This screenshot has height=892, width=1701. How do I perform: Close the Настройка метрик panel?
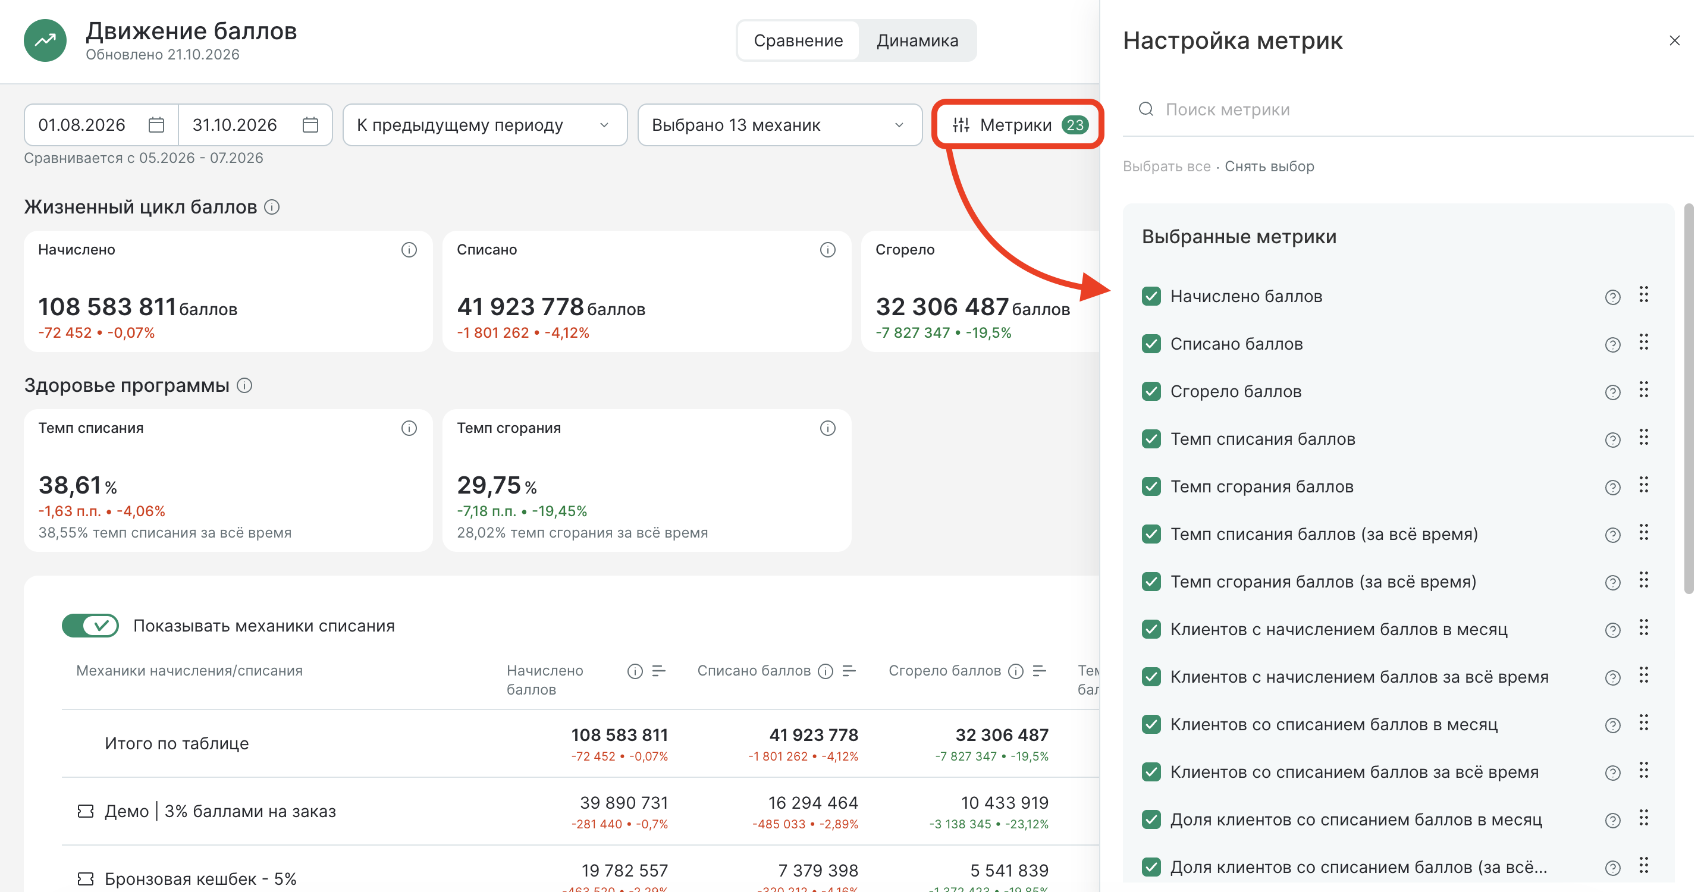coord(1674,40)
